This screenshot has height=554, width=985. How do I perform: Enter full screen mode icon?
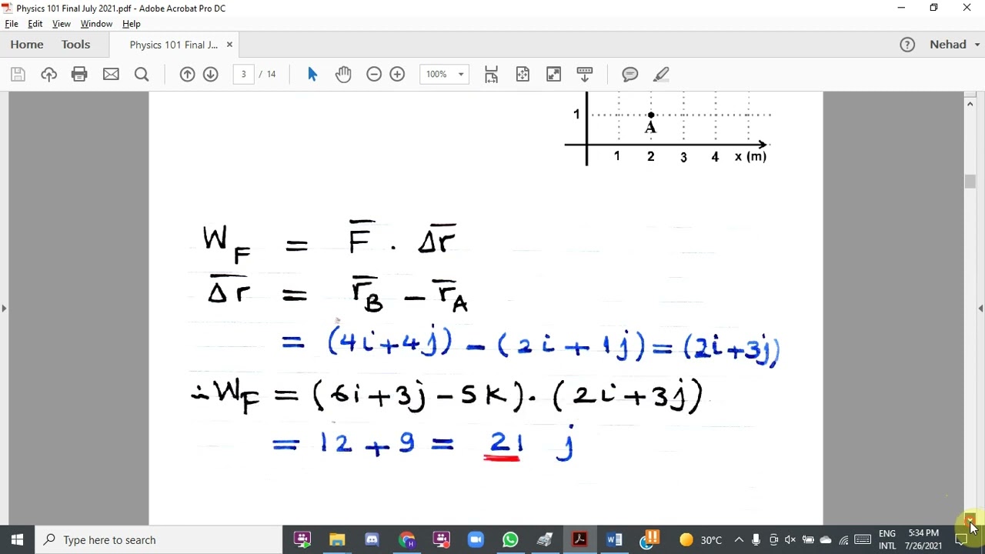click(553, 74)
